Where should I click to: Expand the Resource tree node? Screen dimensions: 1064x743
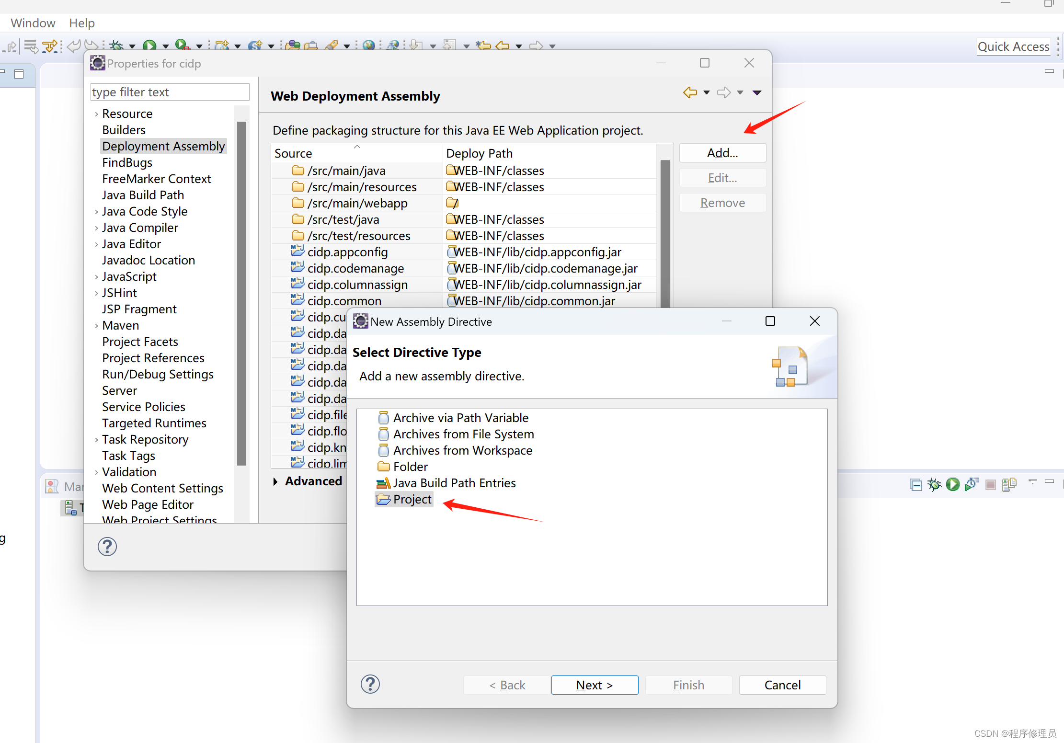pos(96,114)
